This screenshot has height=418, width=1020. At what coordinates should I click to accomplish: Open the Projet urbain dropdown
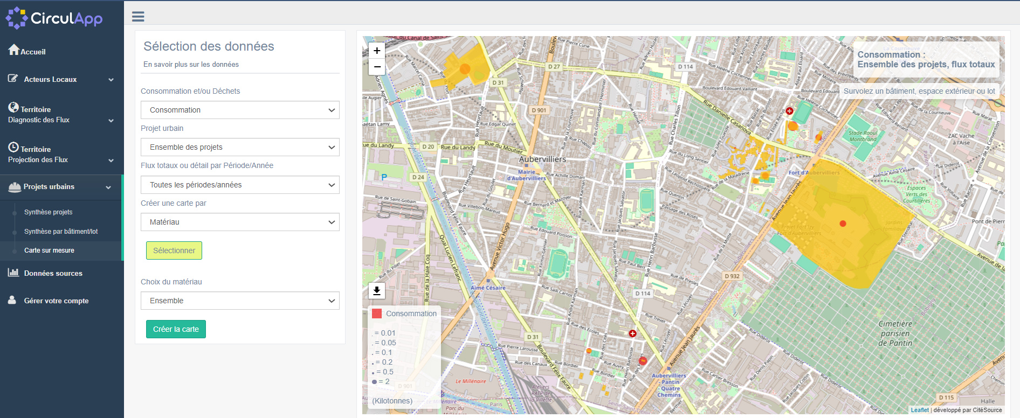240,147
